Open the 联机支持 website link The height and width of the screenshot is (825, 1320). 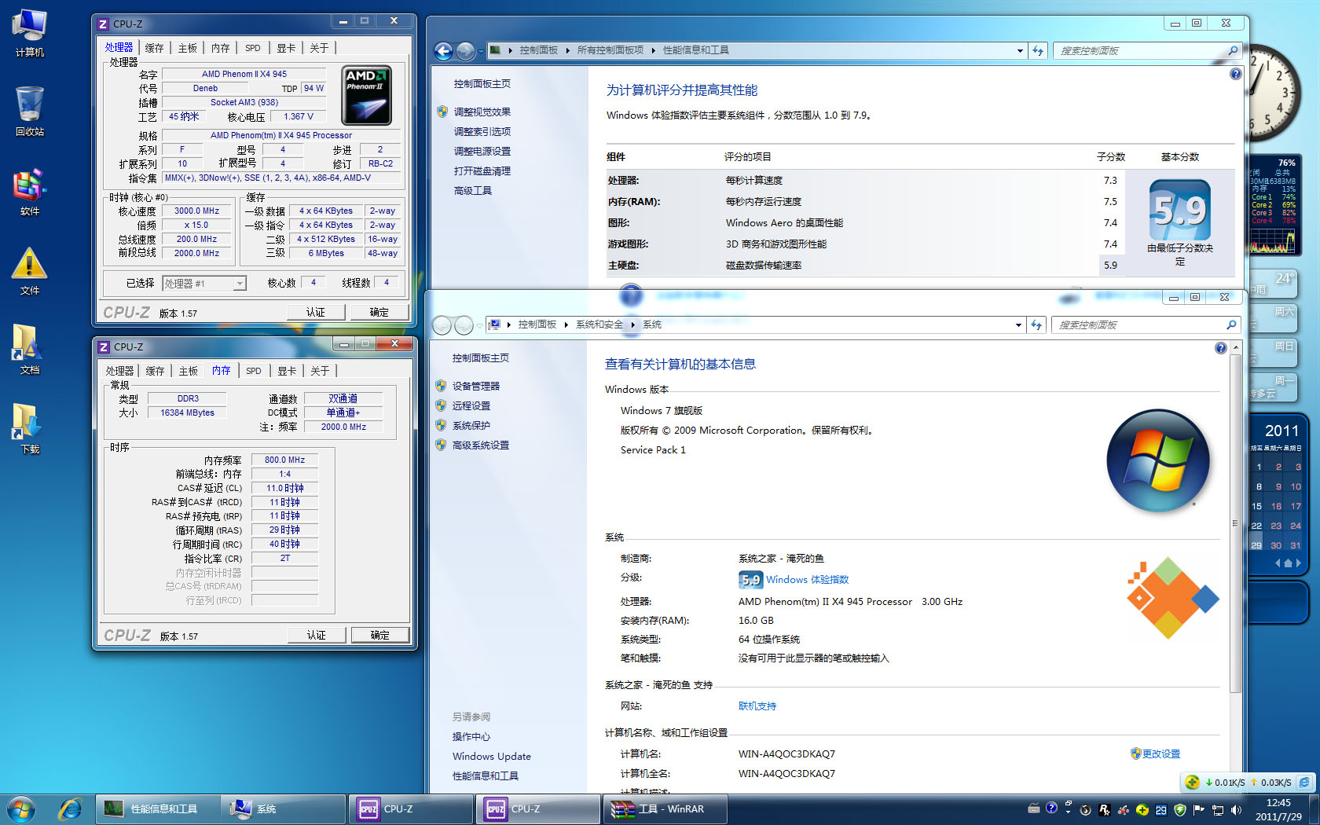point(757,706)
